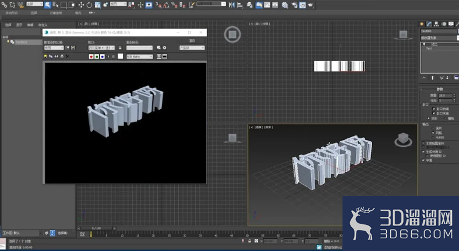Image resolution: width=459 pixels, height=251 pixels.
Task: Open the production render mode dropdown
Action: tap(192, 48)
